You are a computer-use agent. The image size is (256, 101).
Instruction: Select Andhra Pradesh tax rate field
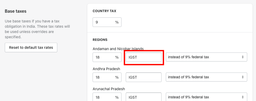pos(107,77)
